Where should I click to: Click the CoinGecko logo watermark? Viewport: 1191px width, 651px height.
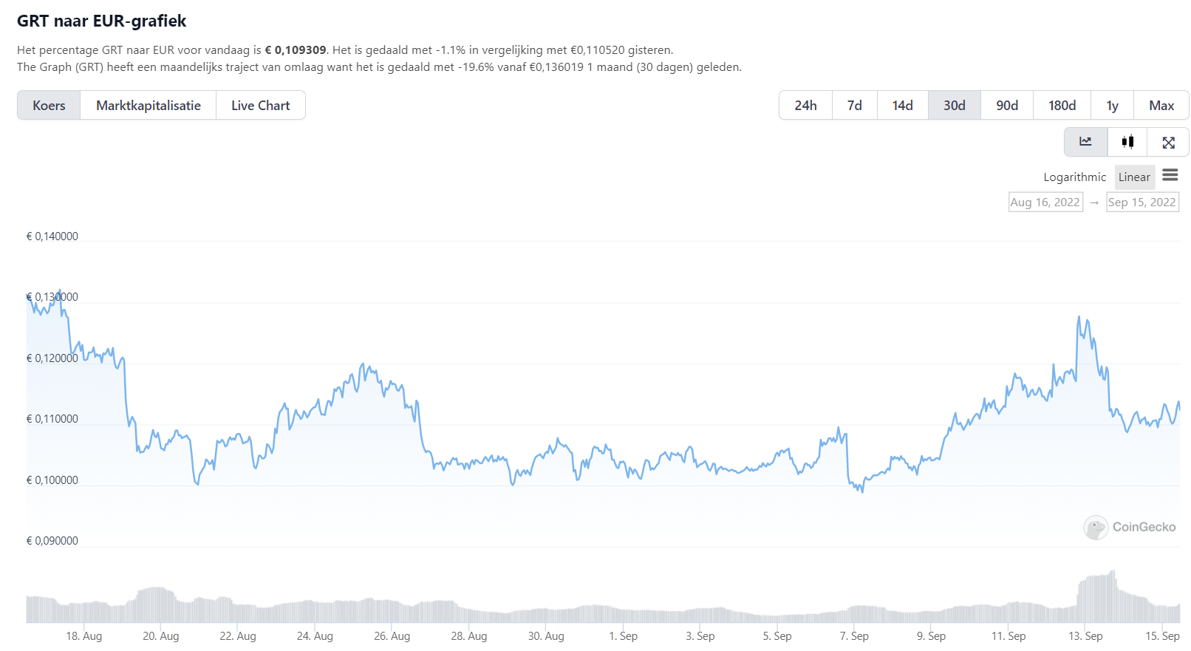(x=1130, y=528)
